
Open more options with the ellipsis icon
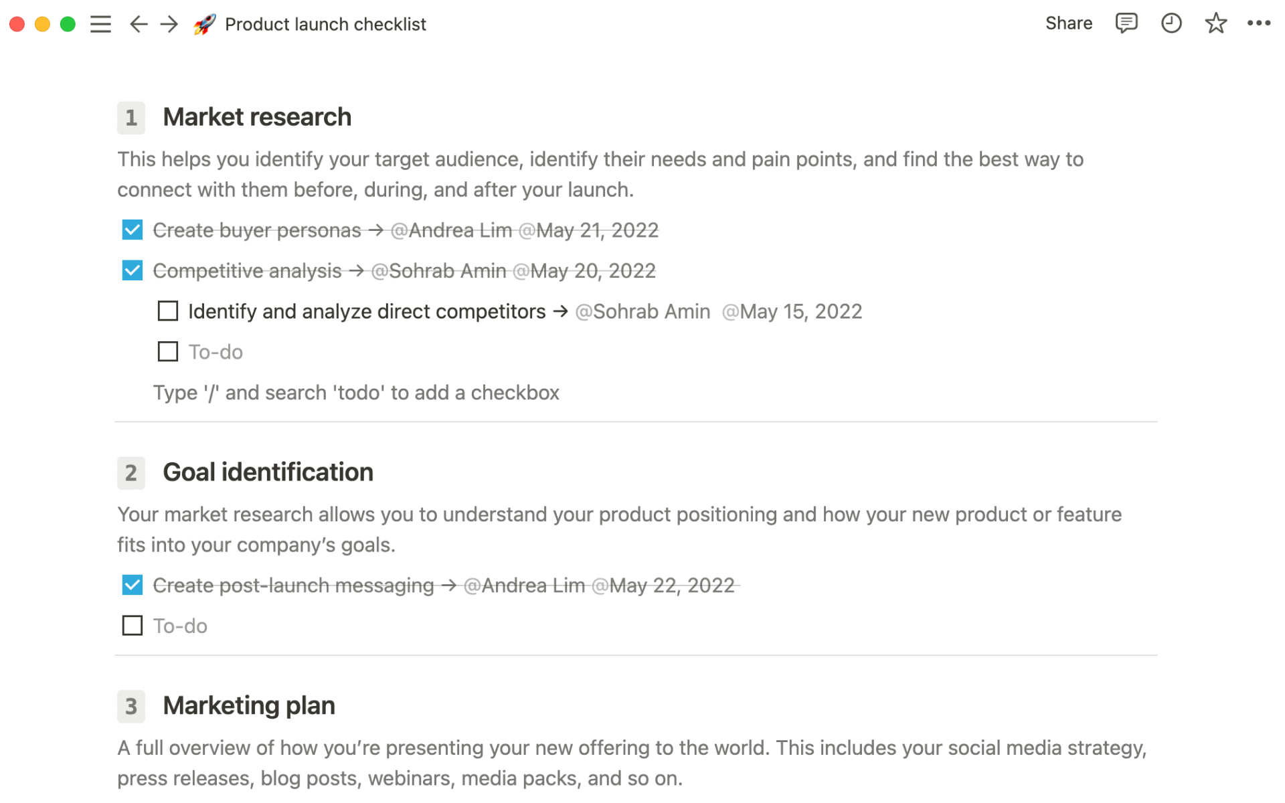[1260, 23]
